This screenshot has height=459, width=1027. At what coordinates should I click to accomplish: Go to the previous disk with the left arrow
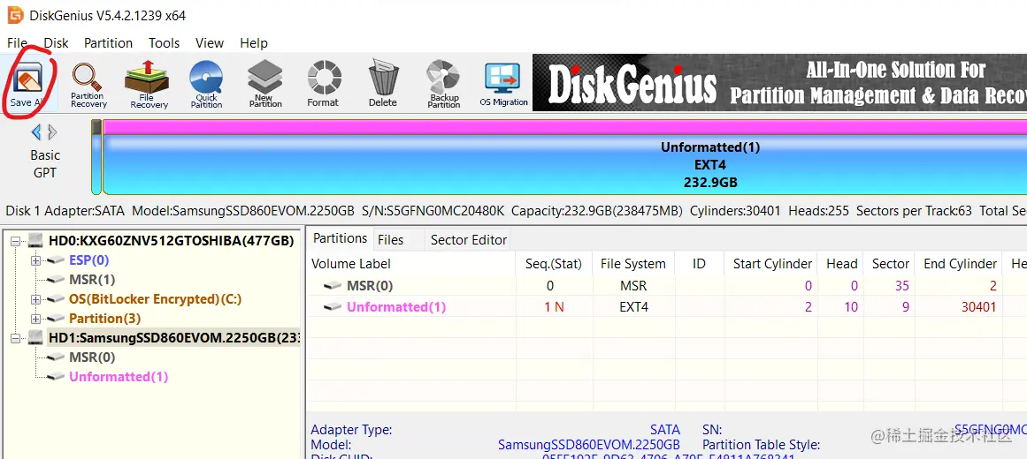[x=36, y=132]
